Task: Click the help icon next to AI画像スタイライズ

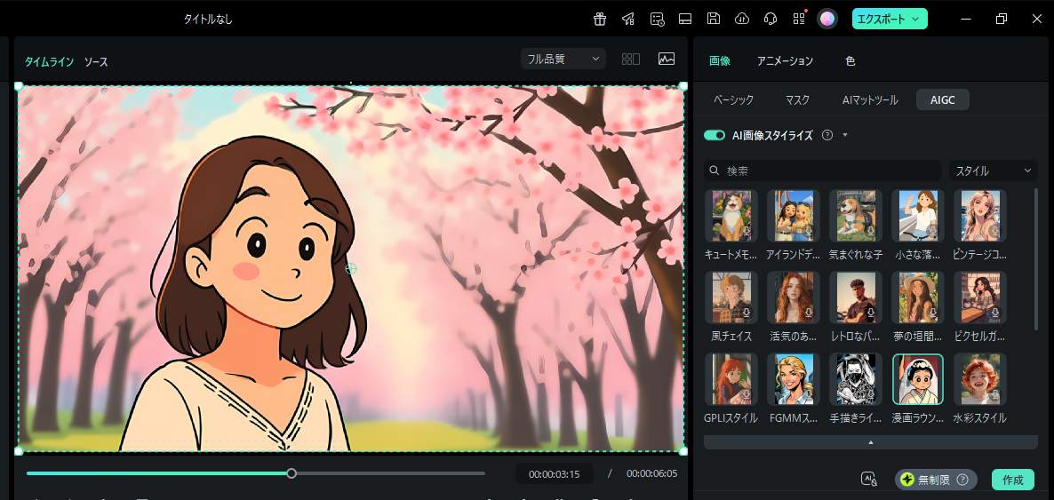Action: [x=827, y=135]
